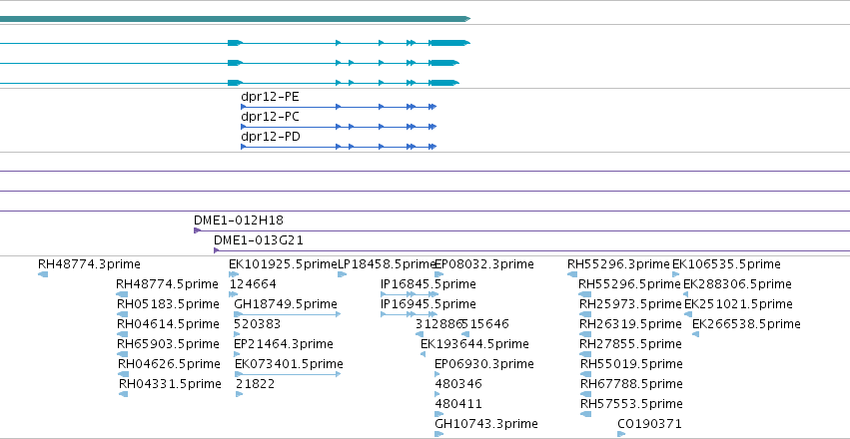Screen dimensions: 850x439
Task: Click the DME1-013G21 clone start arrow
Action: (217, 250)
